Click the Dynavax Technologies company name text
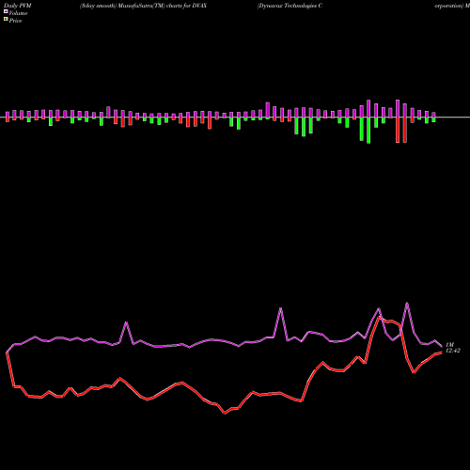 pyautogui.click(x=290, y=6)
